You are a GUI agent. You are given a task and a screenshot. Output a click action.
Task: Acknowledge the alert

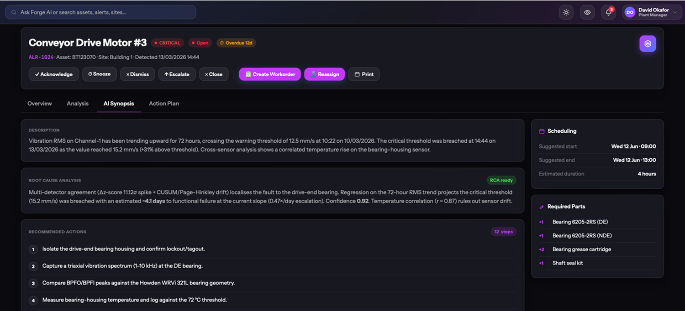coord(54,74)
